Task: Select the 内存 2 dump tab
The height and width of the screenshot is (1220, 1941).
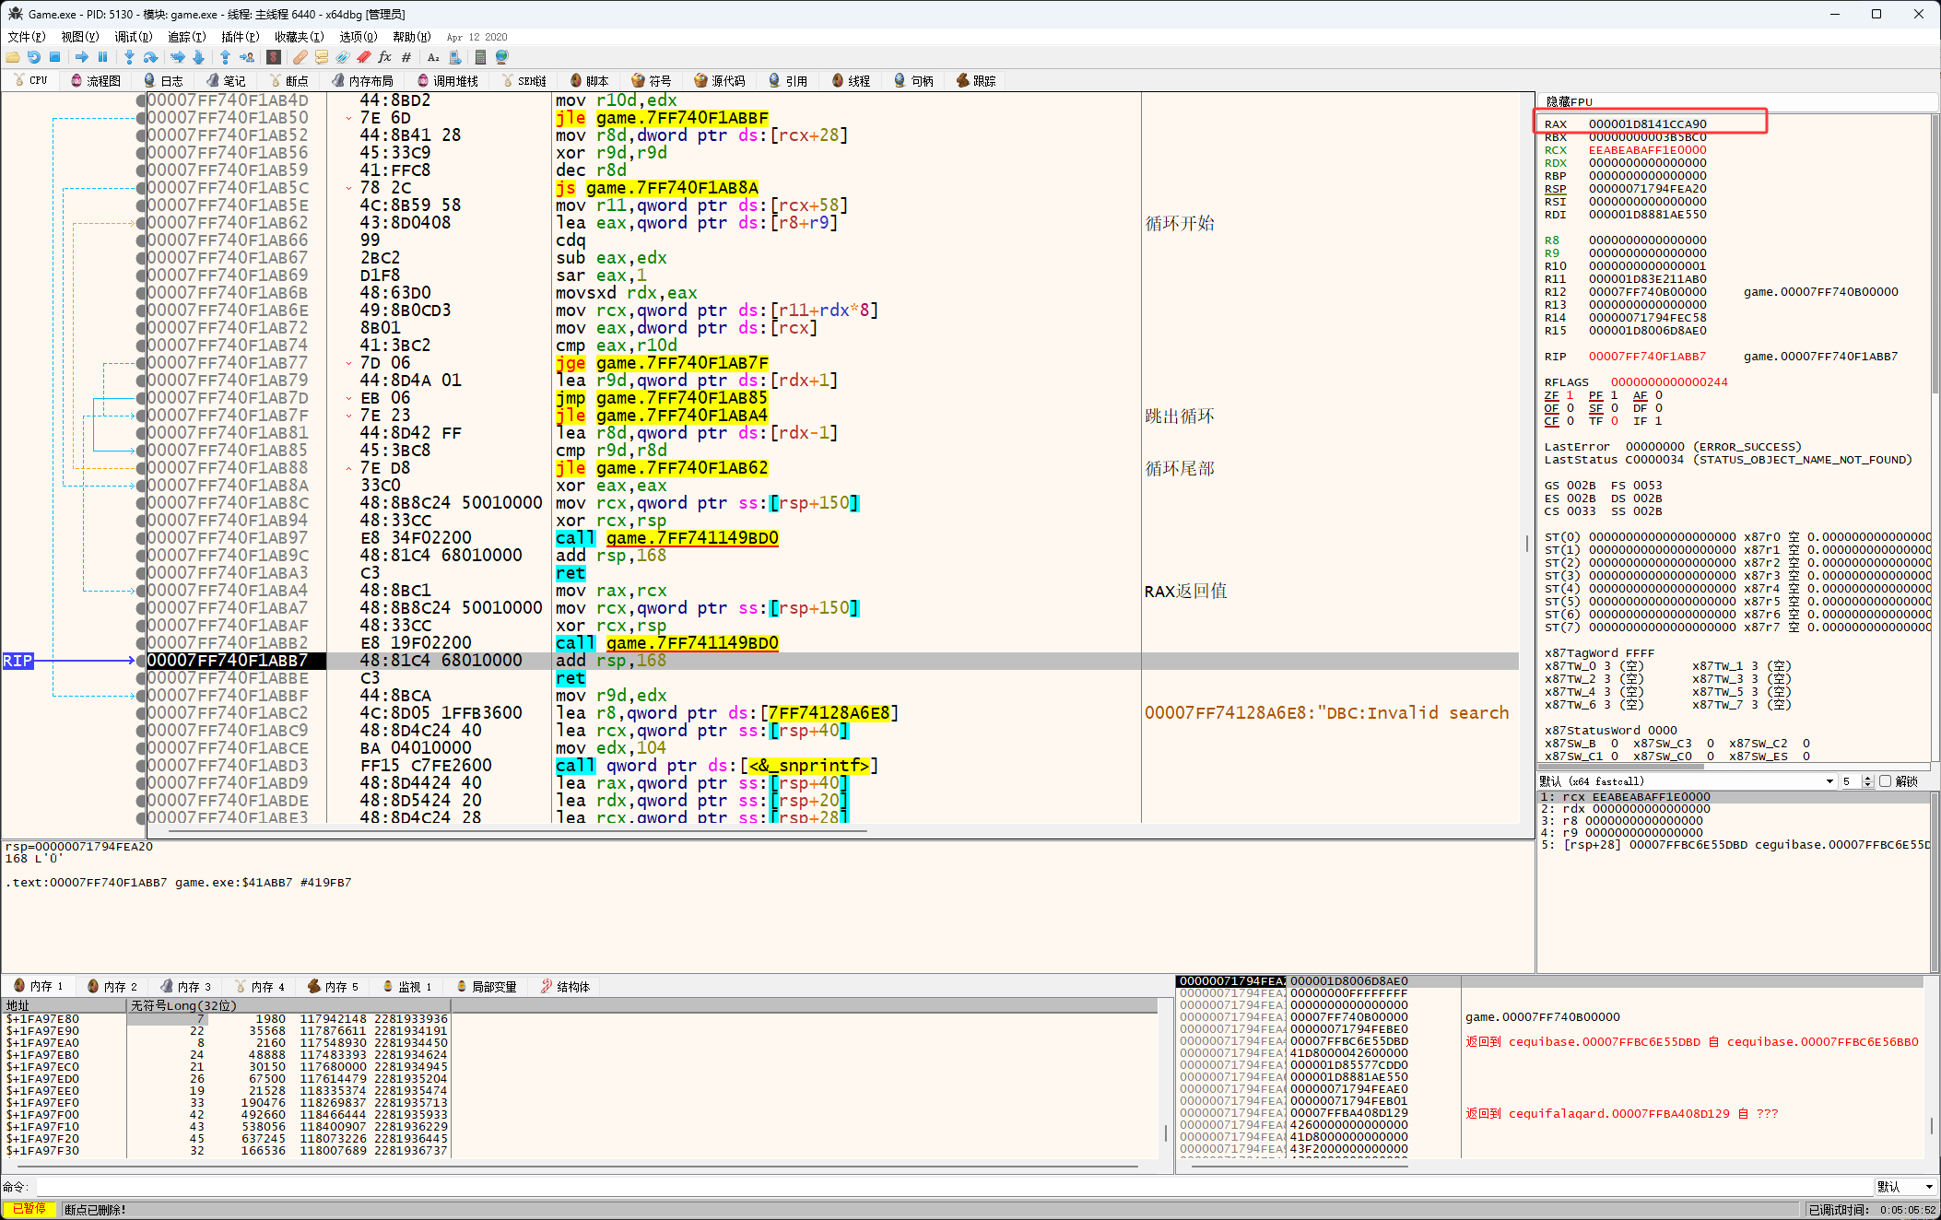Action: click(x=112, y=987)
